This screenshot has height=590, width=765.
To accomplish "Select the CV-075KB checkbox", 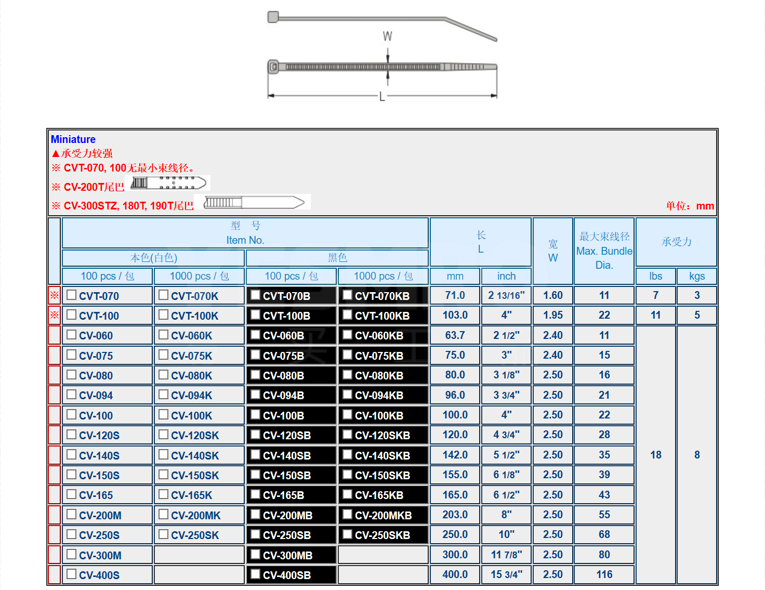I will pyautogui.click(x=348, y=355).
